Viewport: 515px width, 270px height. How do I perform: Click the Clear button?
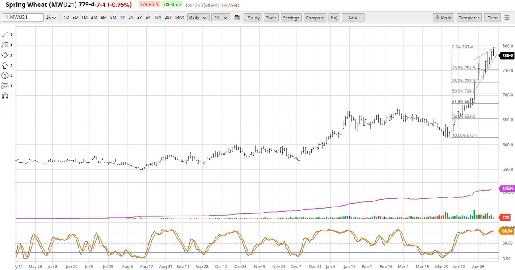(492, 18)
